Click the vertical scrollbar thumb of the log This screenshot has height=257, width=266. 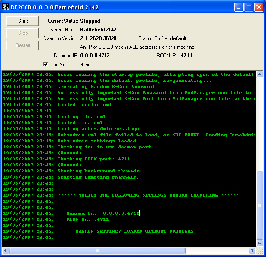tap(260, 205)
